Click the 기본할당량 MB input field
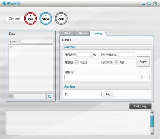Screen dimensions: 160x139 tap(84, 55)
